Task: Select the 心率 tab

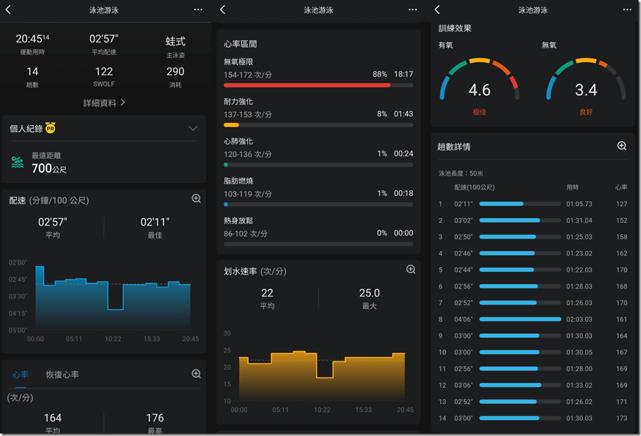Action: pyautogui.click(x=20, y=375)
